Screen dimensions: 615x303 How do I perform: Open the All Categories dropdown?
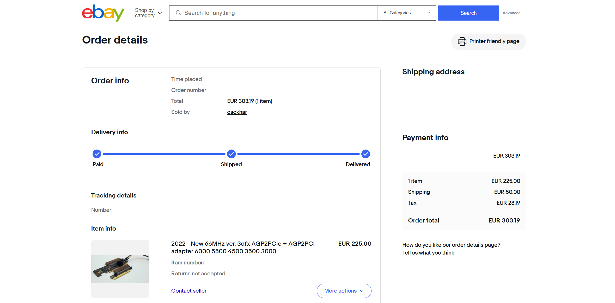click(406, 13)
